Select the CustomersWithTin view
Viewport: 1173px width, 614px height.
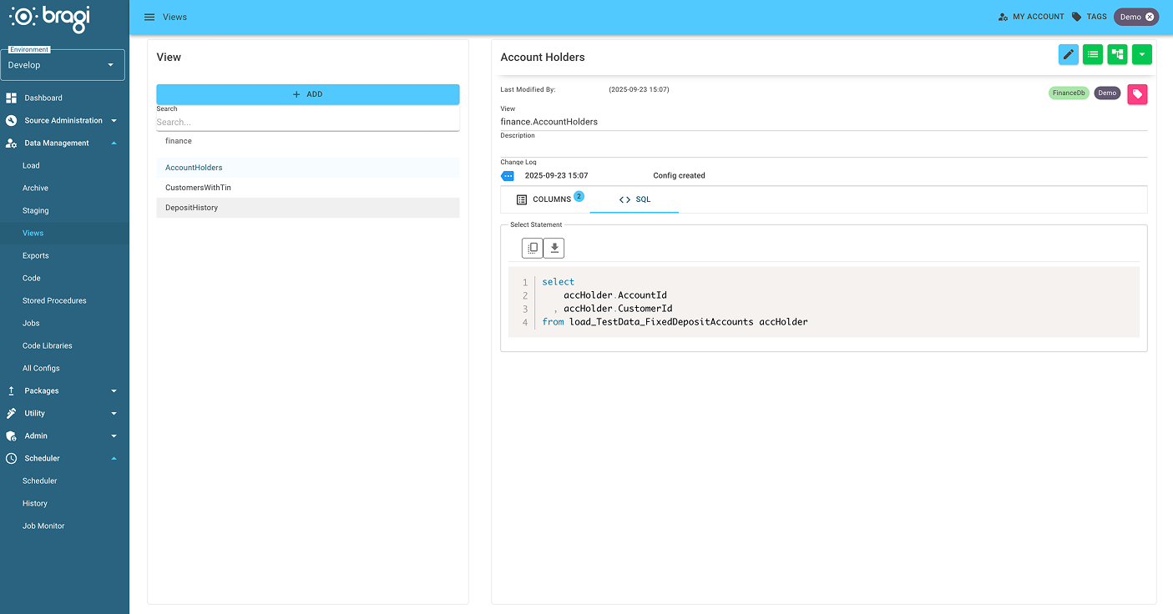308,188
